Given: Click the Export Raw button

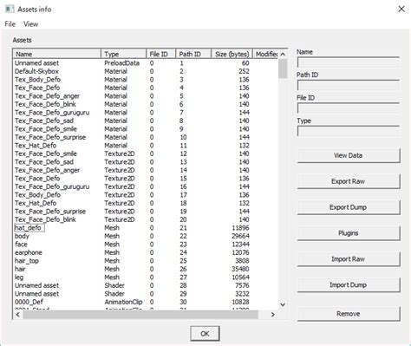Looking at the screenshot, I should pos(349,181).
